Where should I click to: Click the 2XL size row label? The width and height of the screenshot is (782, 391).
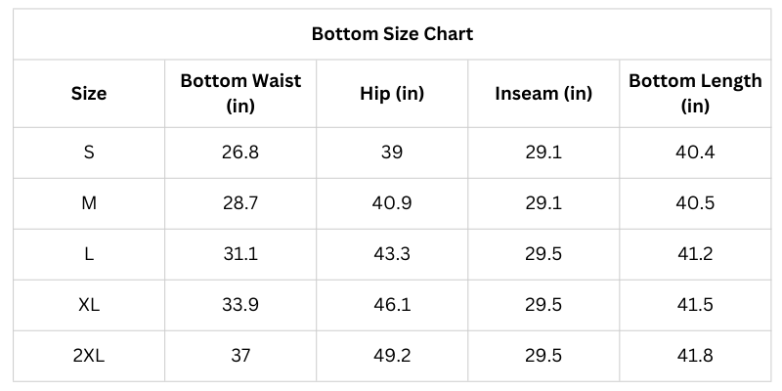[89, 356]
